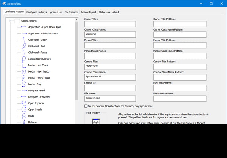Select the 'Navigate - Back' action
227x158 pixels.
click(x=37, y=91)
